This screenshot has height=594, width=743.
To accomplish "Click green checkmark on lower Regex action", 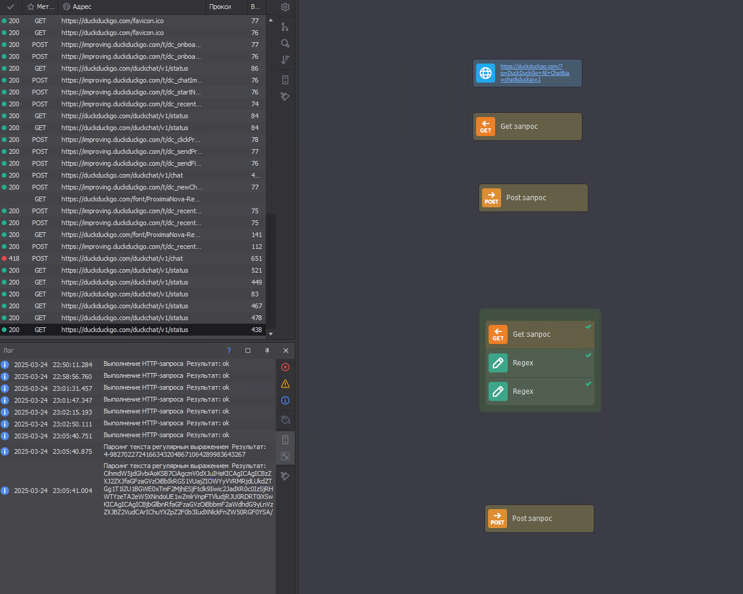I will (x=588, y=384).
